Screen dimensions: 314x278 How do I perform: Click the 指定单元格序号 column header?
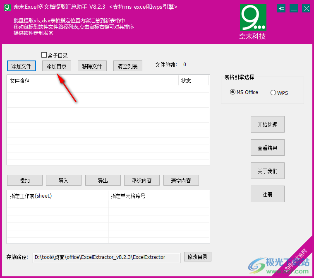(159, 196)
